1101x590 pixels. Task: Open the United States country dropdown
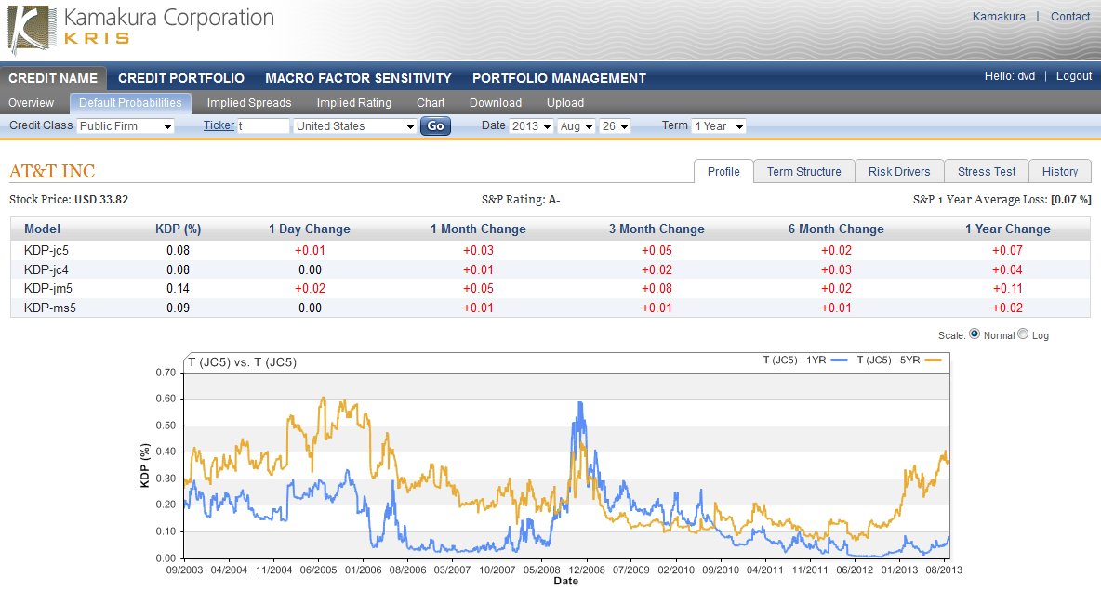tap(354, 126)
